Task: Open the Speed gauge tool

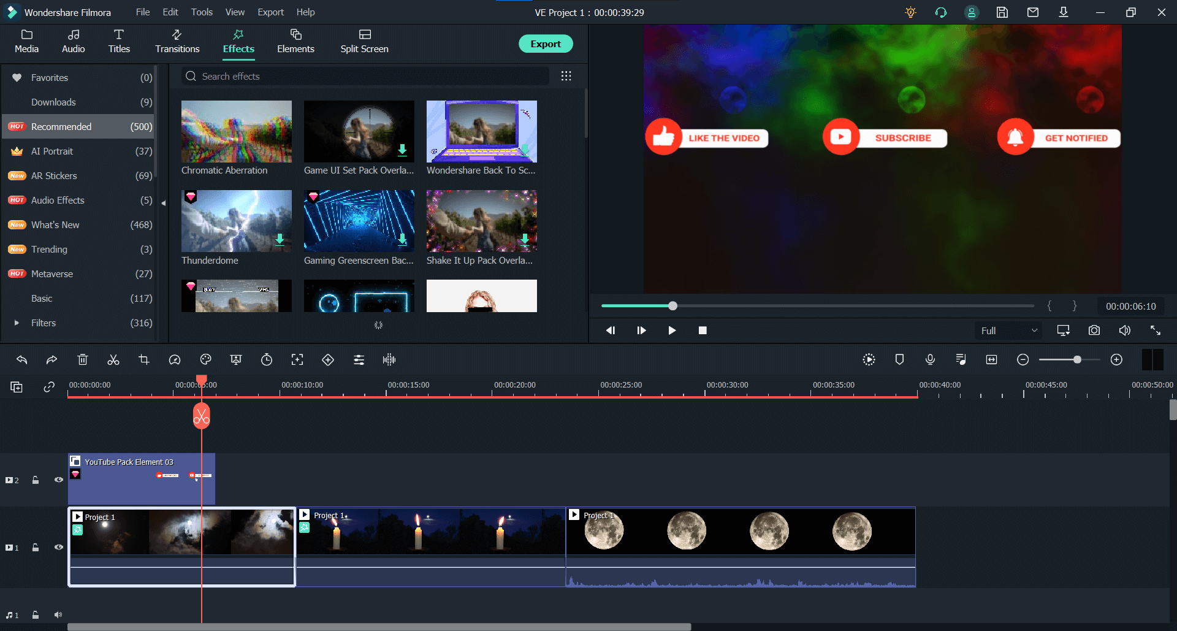Action: (x=175, y=360)
